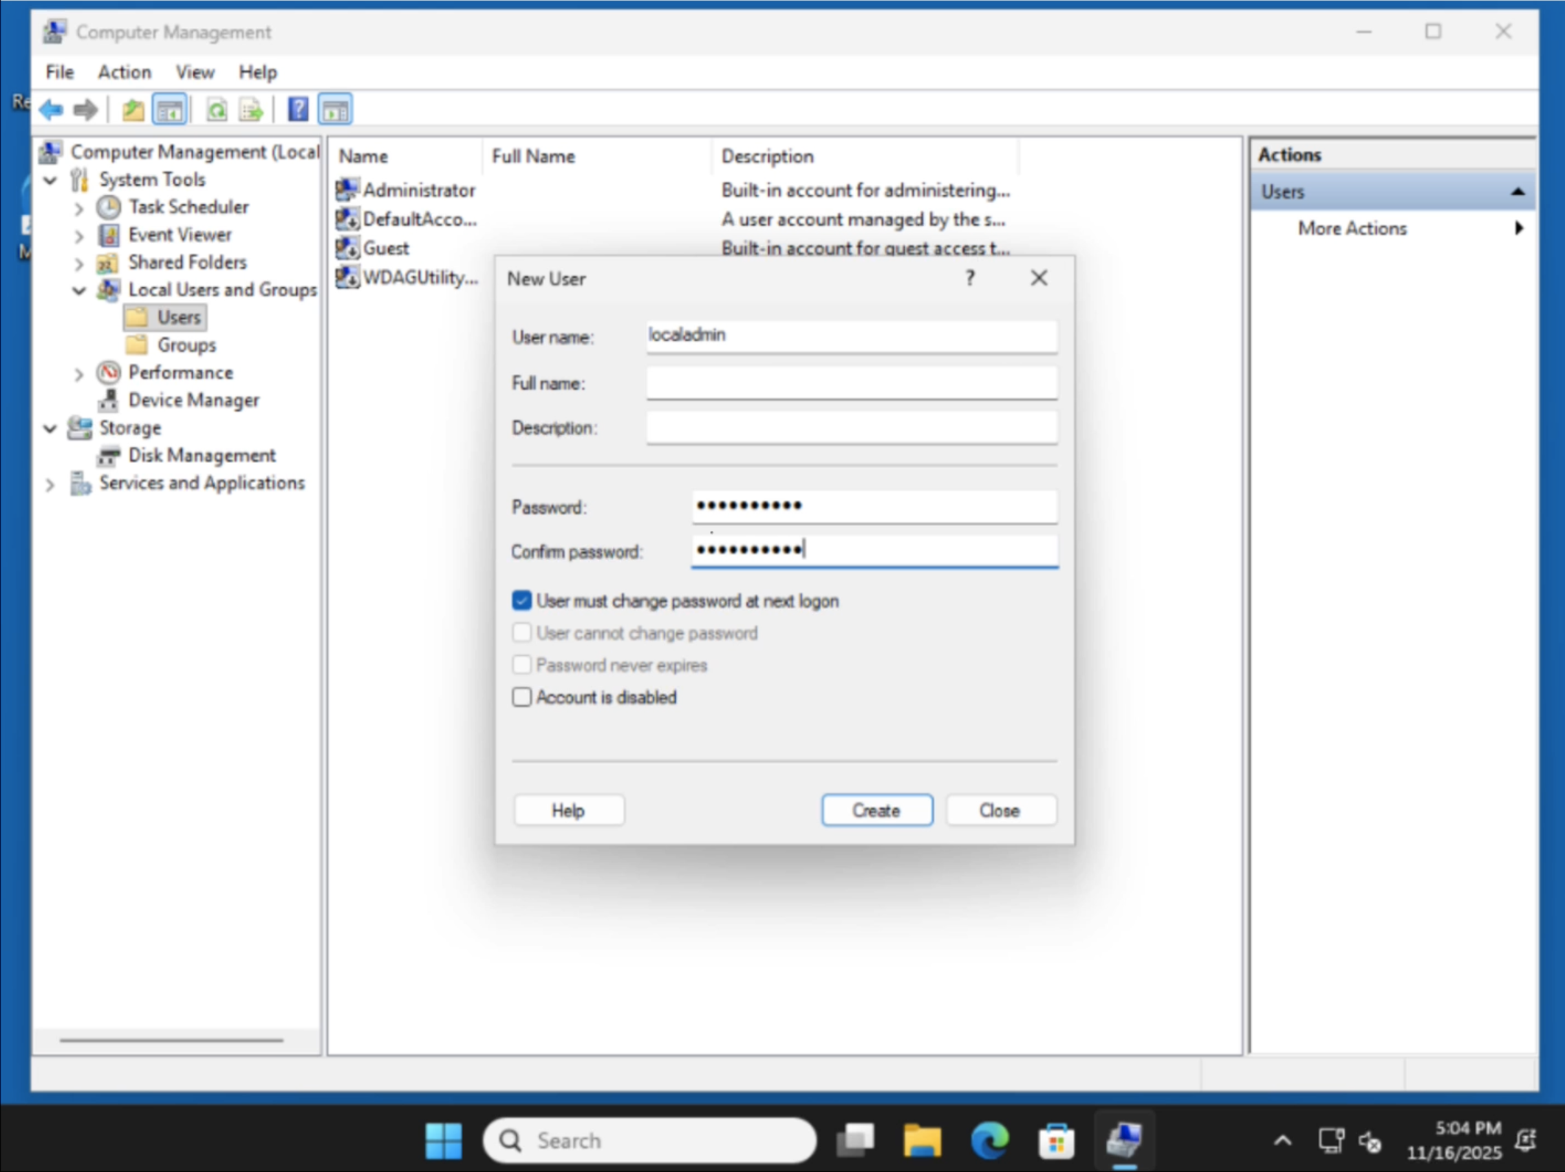Click the Event Viewer icon
This screenshot has width=1565, height=1172.
(x=108, y=235)
